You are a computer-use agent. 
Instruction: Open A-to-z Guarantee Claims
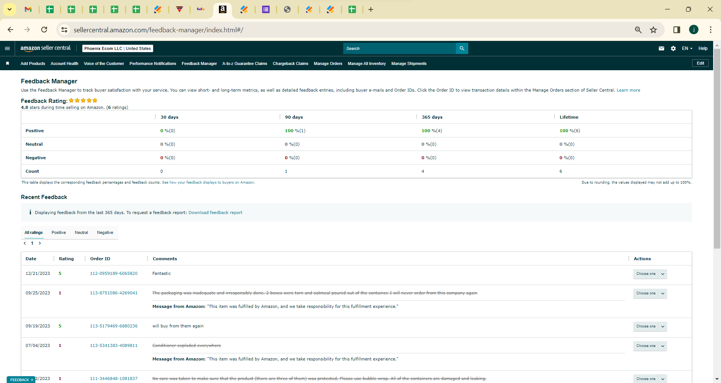tap(245, 63)
